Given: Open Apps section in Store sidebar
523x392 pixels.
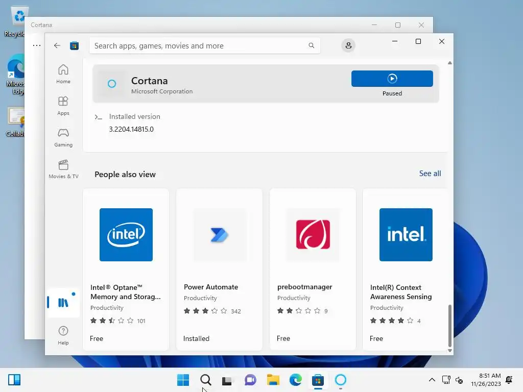Looking at the screenshot, I should click(x=63, y=106).
